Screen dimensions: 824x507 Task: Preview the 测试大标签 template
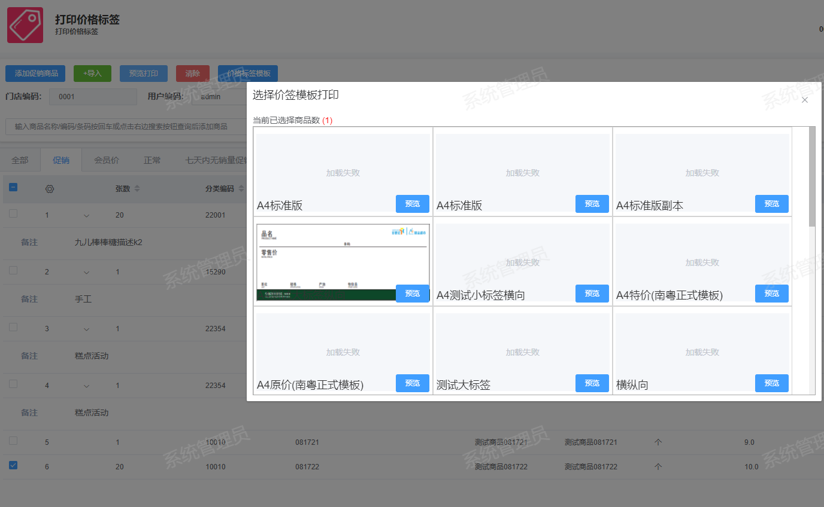[x=592, y=383]
